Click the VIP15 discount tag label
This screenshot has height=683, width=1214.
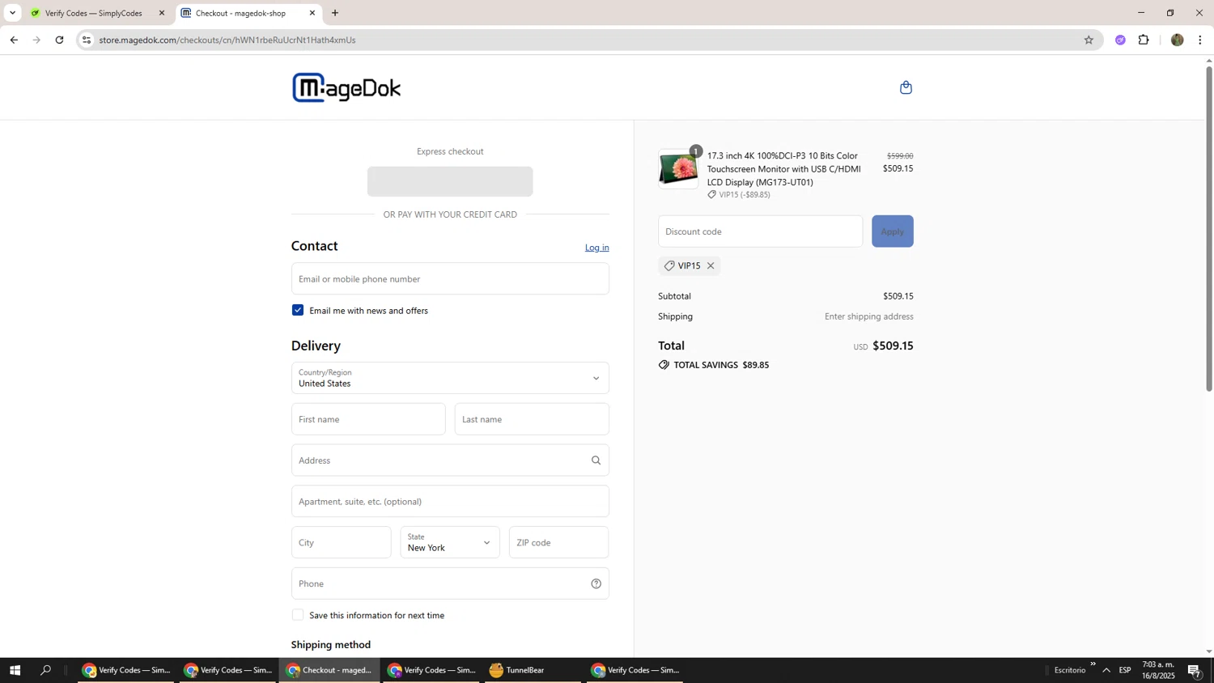[689, 265]
